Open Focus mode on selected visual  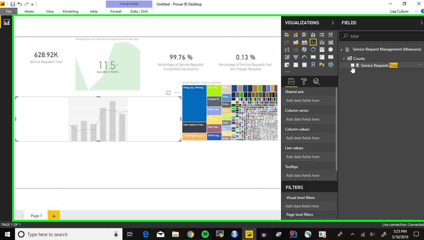click(x=168, y=92)
